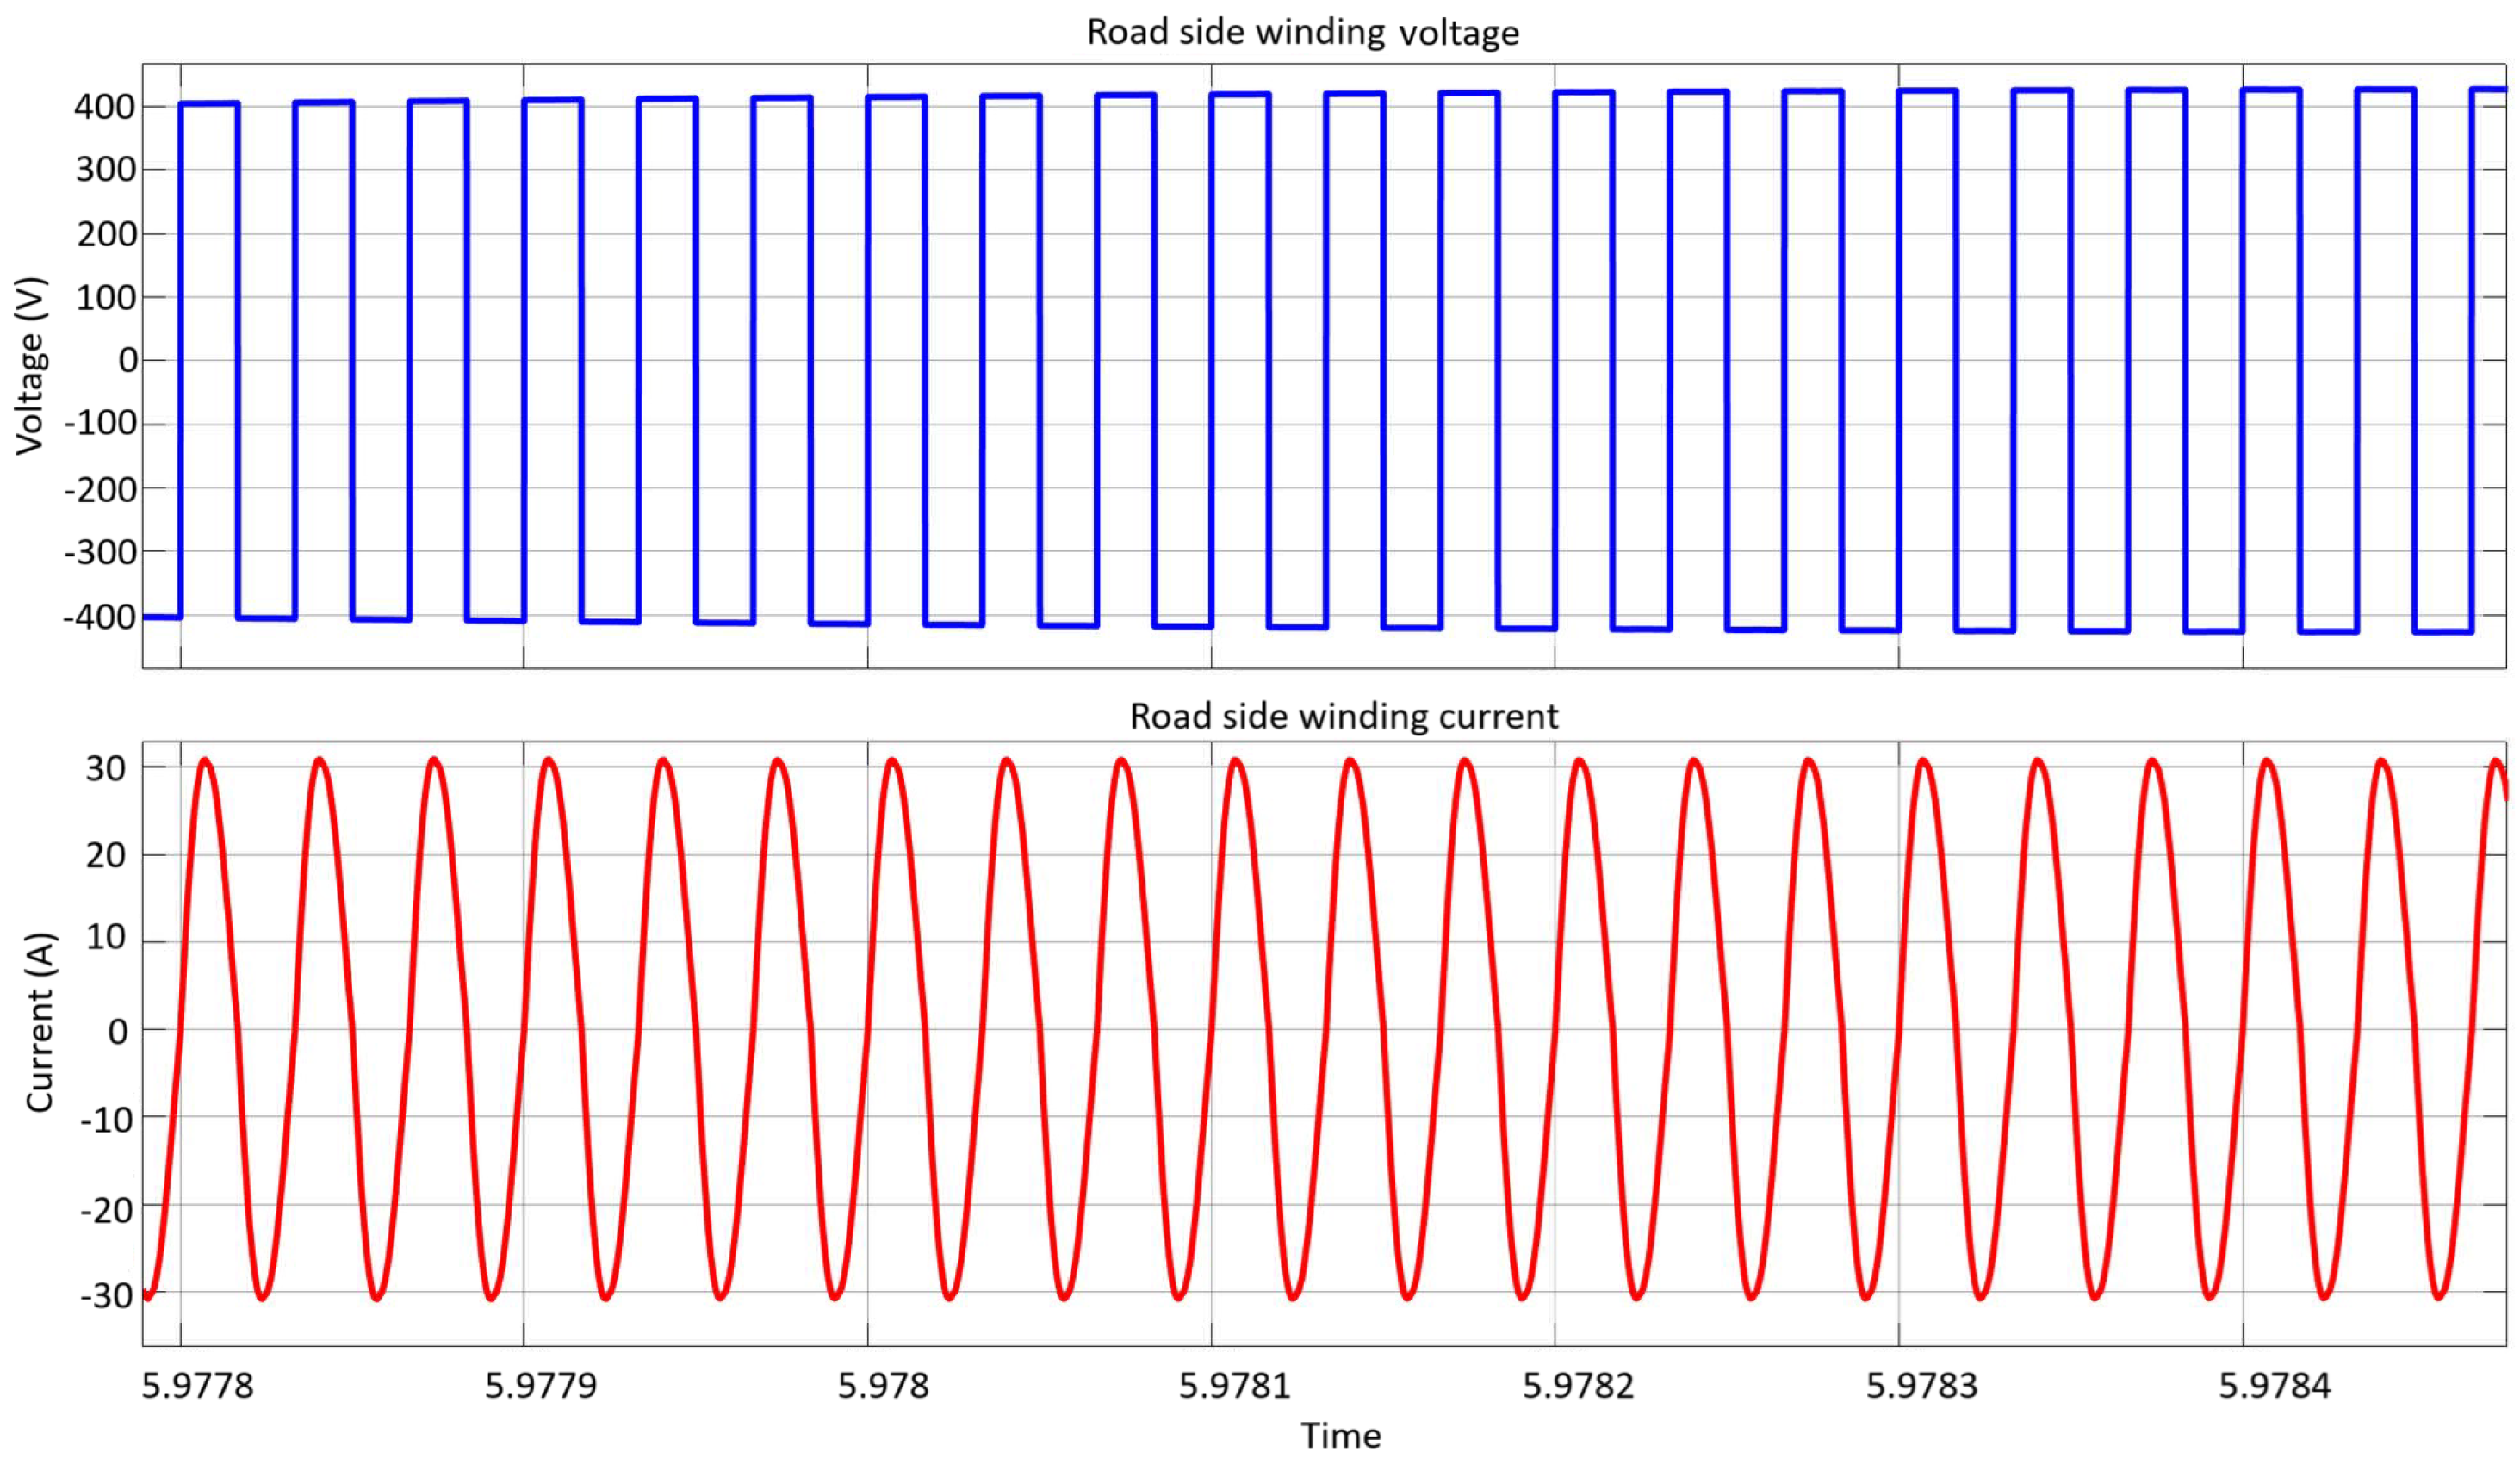
Task: Click the 5.978 time tick label
Action: point(883,1386)
